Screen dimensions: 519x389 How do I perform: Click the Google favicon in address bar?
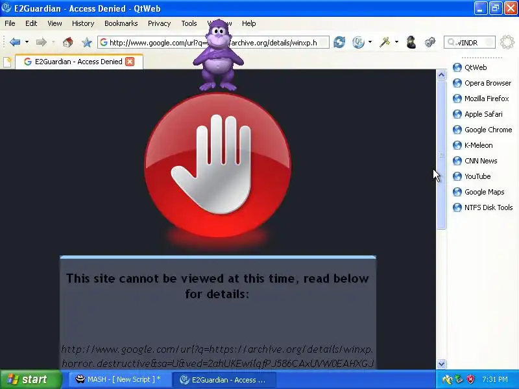point(104,42)
